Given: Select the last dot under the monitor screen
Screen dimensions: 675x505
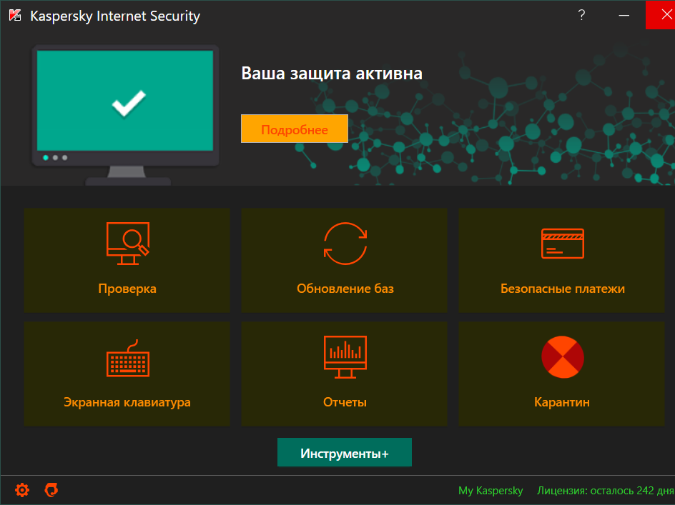Looking at the screenshot, I should pos(64,157).
